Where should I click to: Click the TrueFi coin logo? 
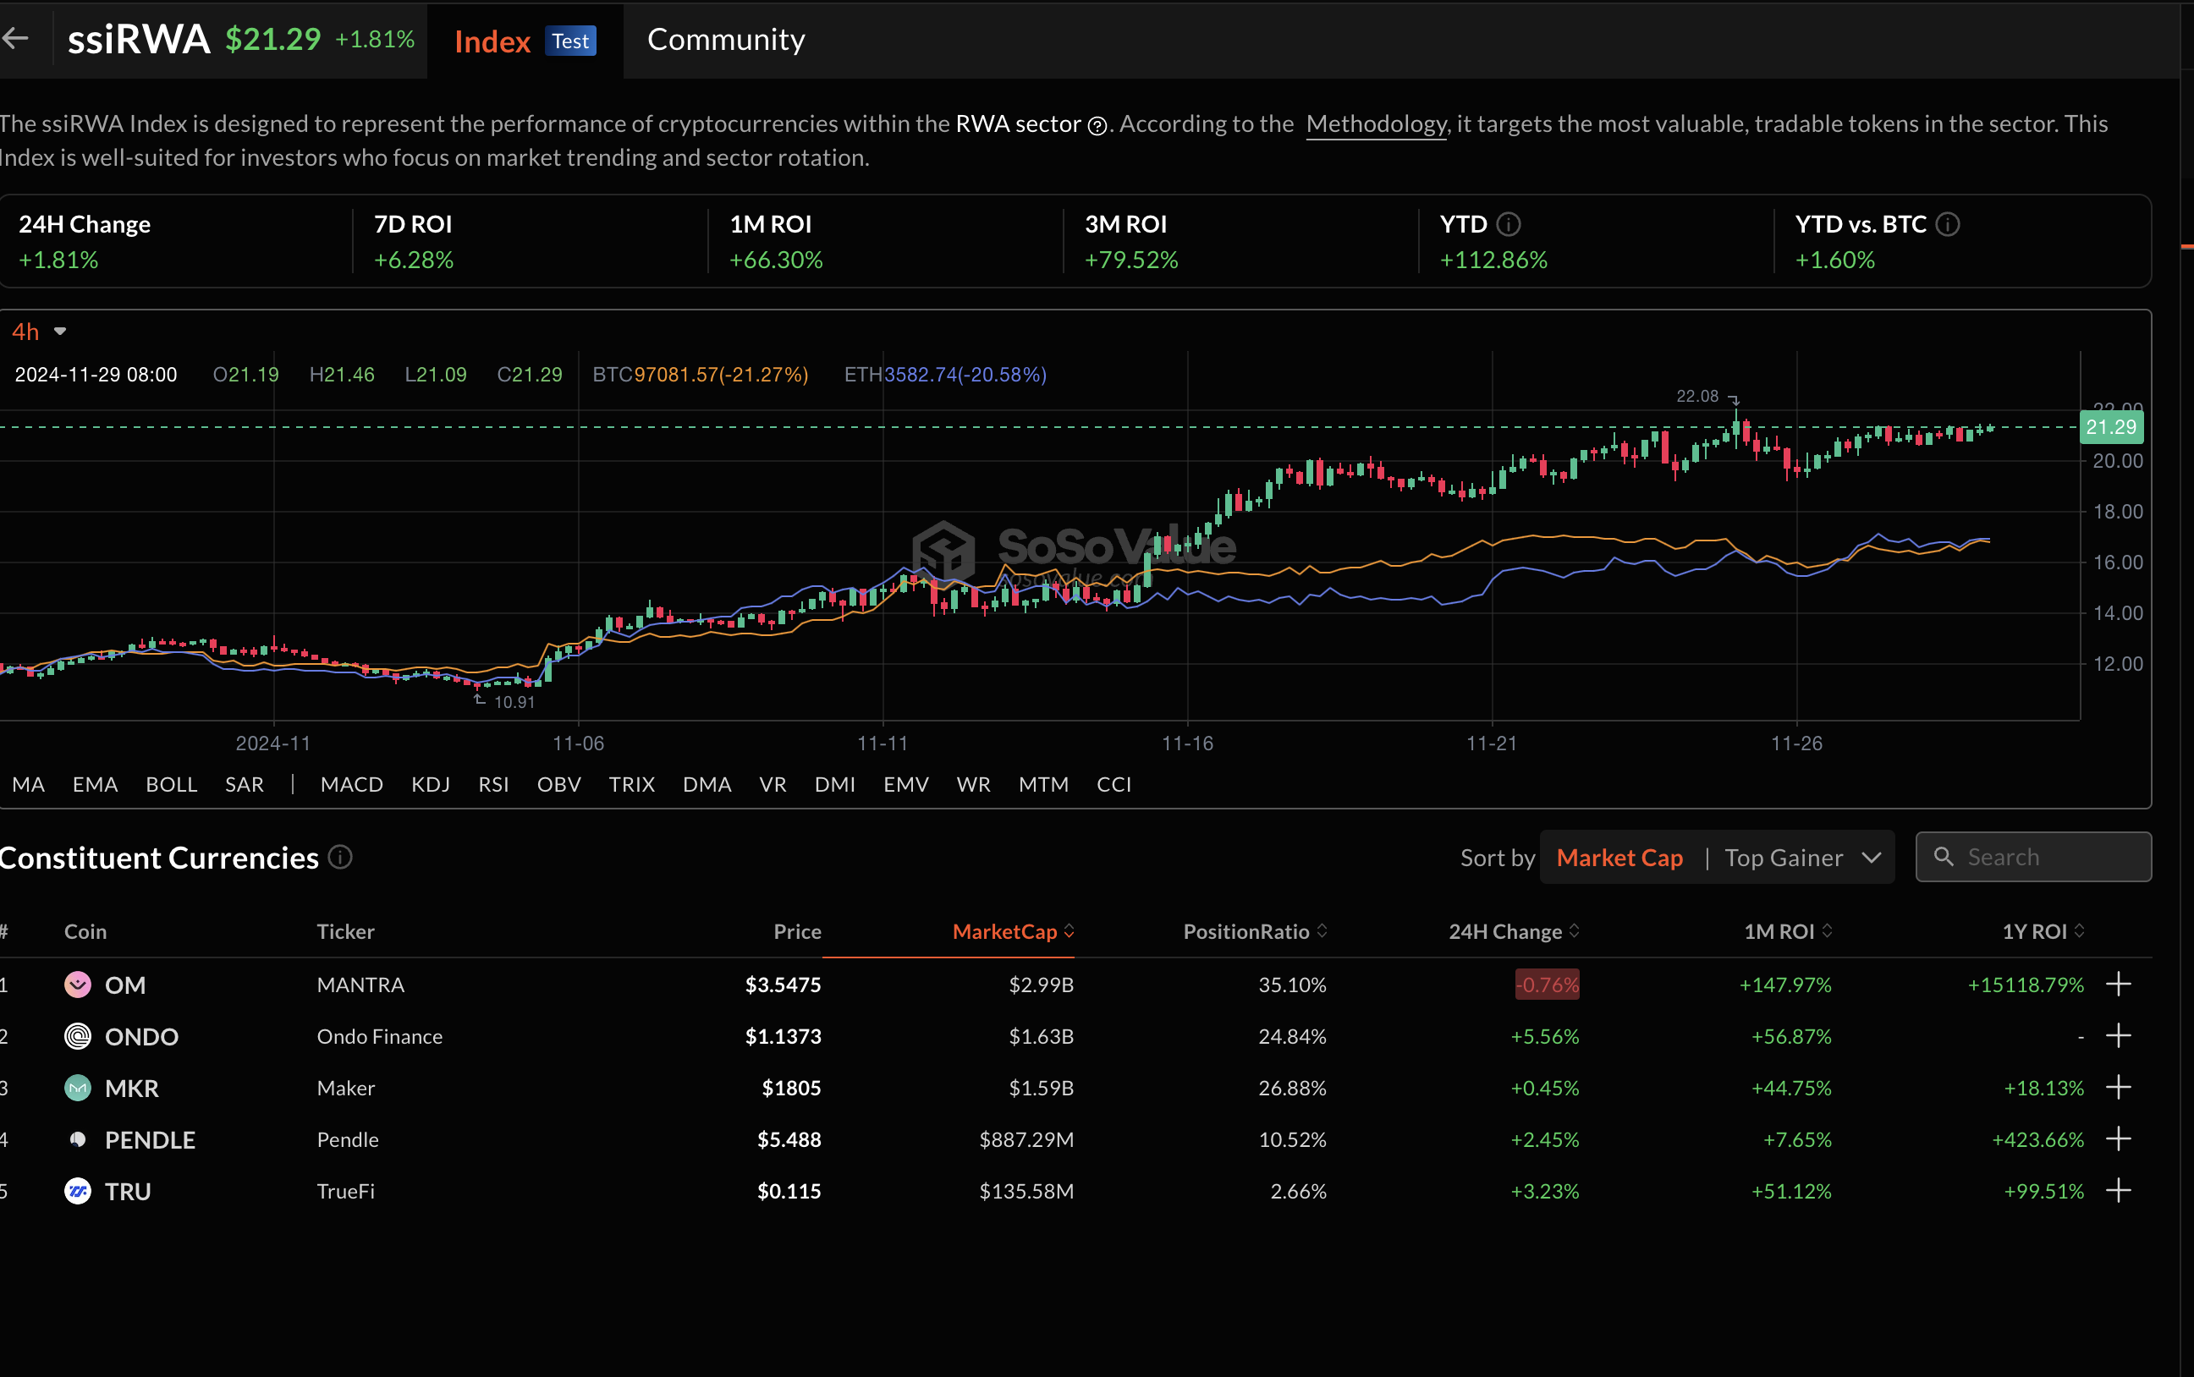(77, 1190)
